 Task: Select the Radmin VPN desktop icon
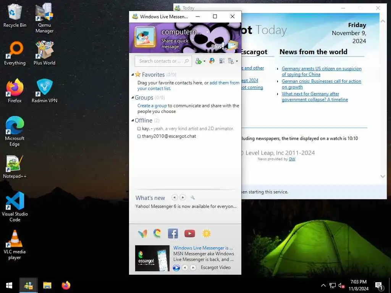44,91
